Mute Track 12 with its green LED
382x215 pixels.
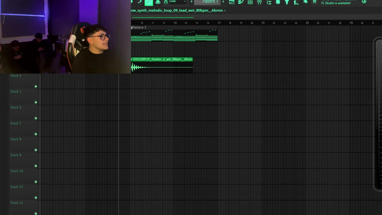click(x=36, y=213)
